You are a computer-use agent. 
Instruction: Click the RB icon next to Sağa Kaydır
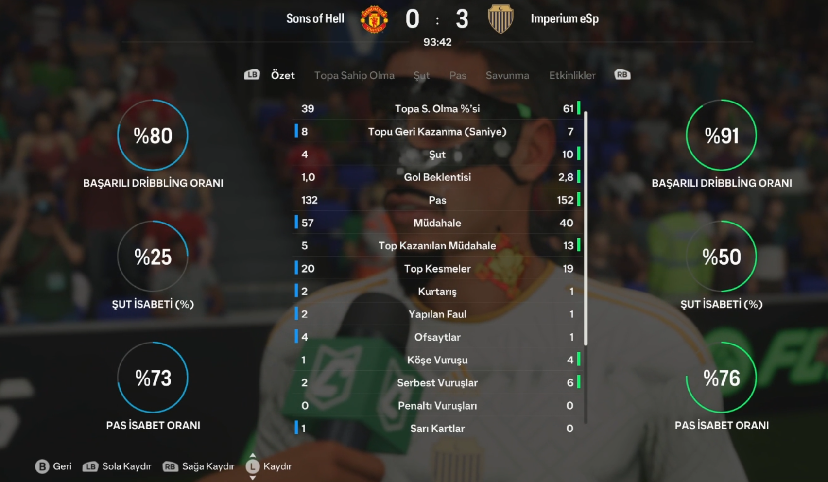[170, 466]
